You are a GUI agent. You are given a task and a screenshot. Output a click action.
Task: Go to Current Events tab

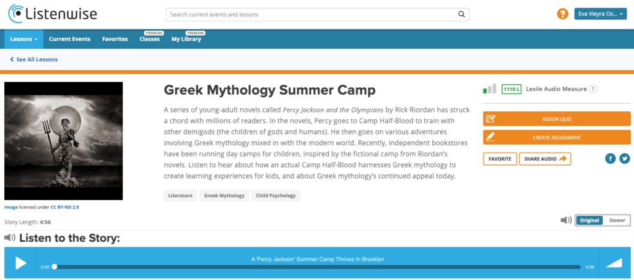[69, 39]
